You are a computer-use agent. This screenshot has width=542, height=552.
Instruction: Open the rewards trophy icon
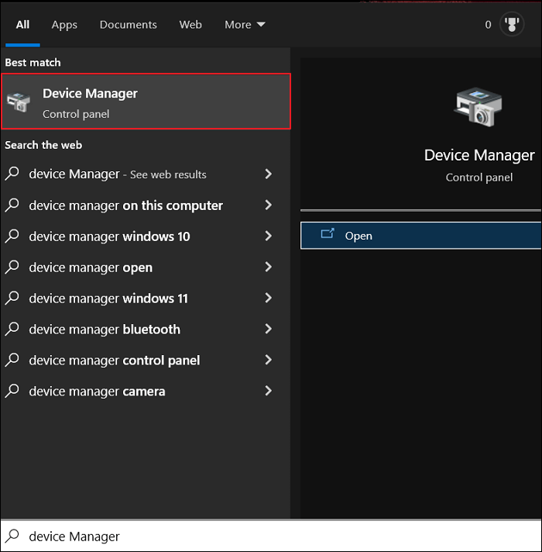click(x=512, y=24)
